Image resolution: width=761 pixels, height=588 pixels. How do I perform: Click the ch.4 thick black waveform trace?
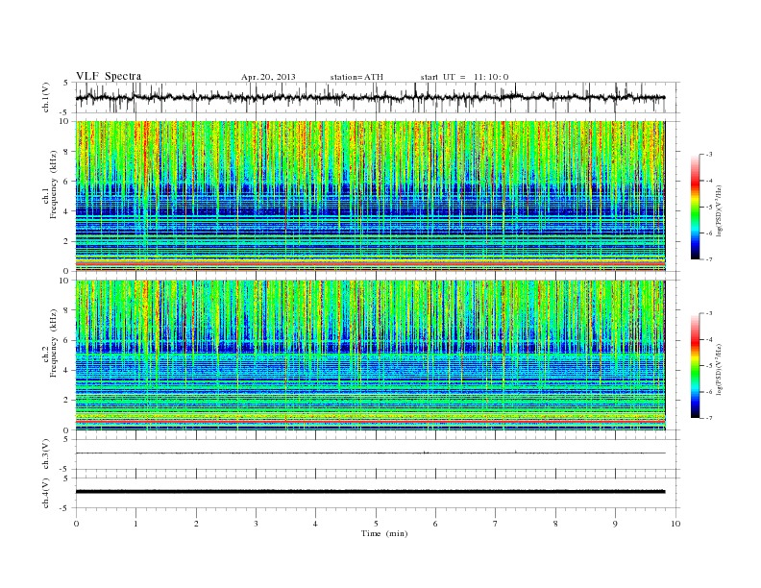pos(370,492)
